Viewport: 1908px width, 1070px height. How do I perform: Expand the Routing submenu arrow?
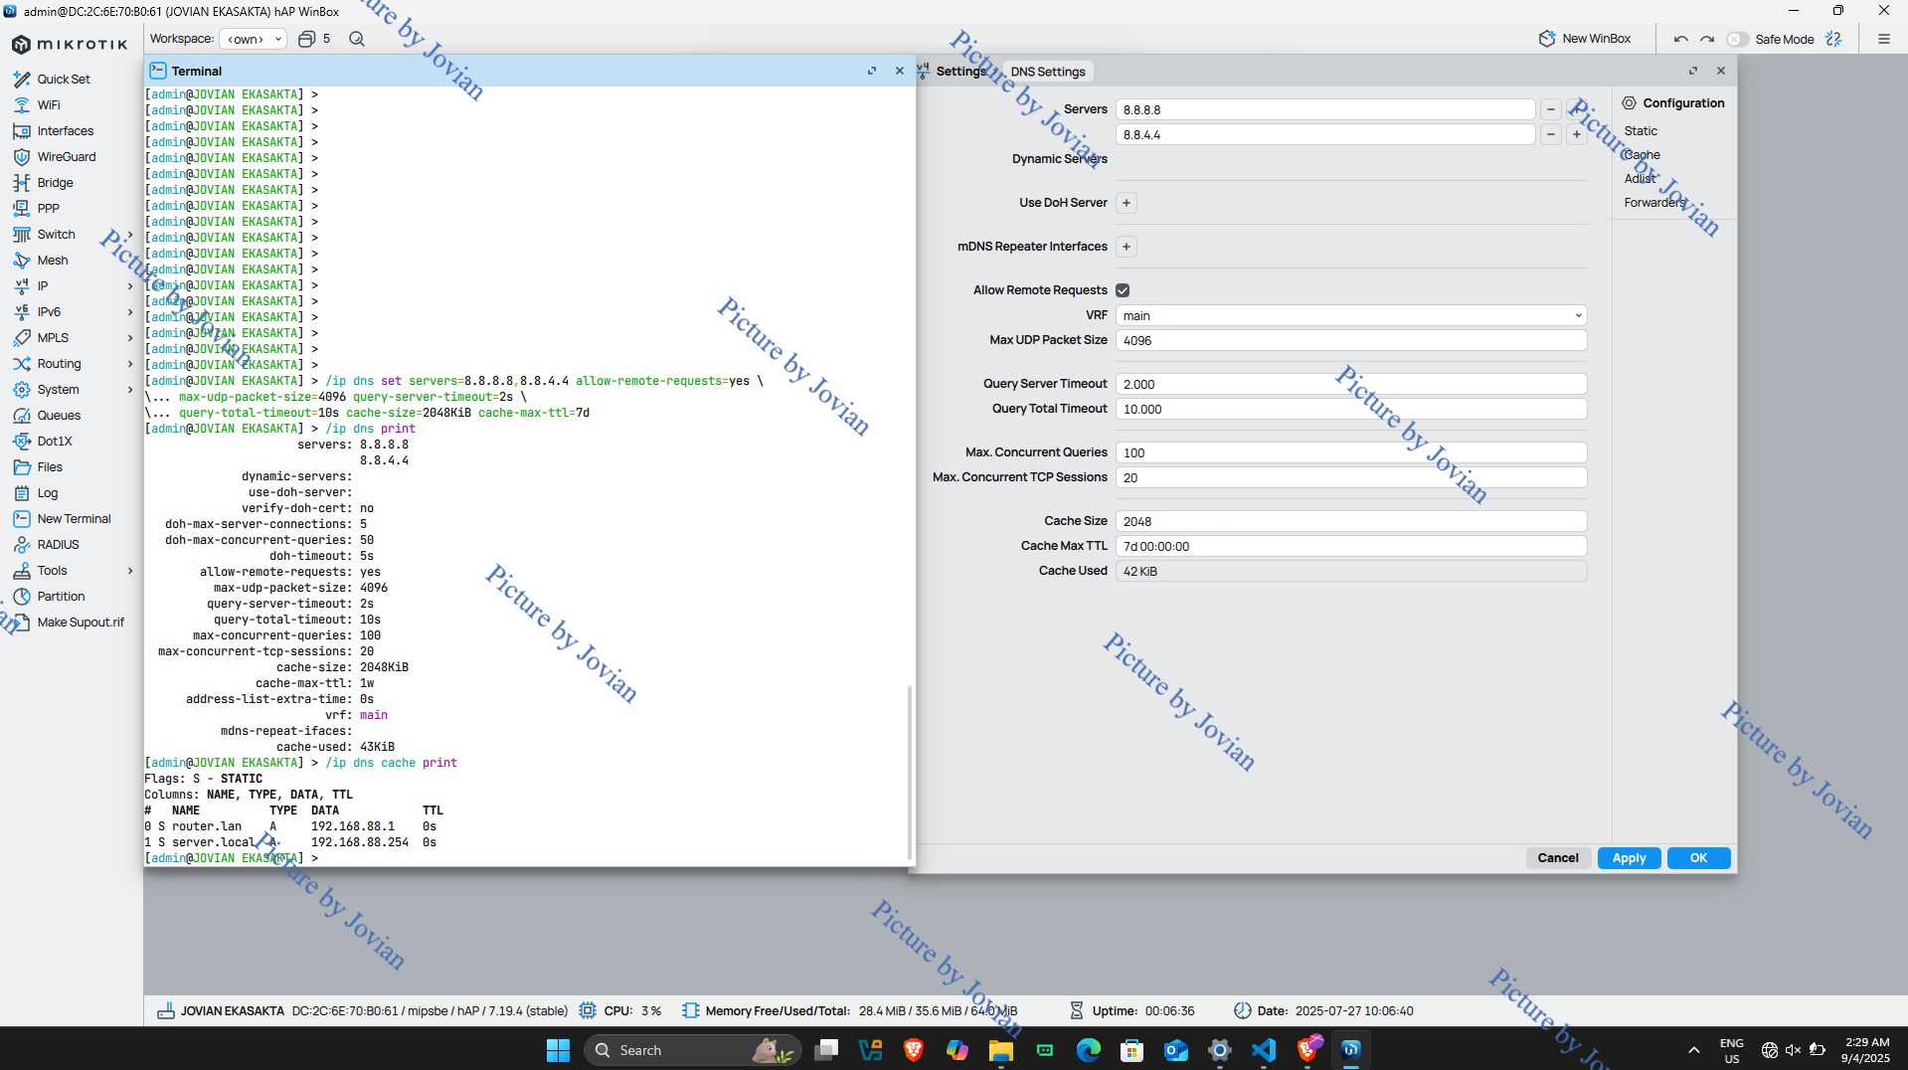point(130,364)
